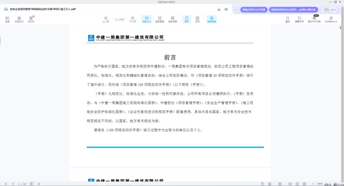Click the 网盘会员怎么开发票 suggestion button
Screen dimensions: 344x186
pyautogui.click(x=254, y=10)
